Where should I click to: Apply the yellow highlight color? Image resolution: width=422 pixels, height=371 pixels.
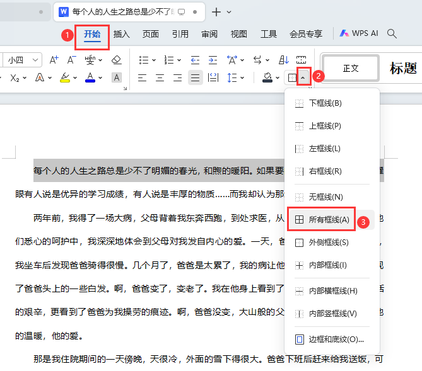pyautogui.click(x=65, y=77)
